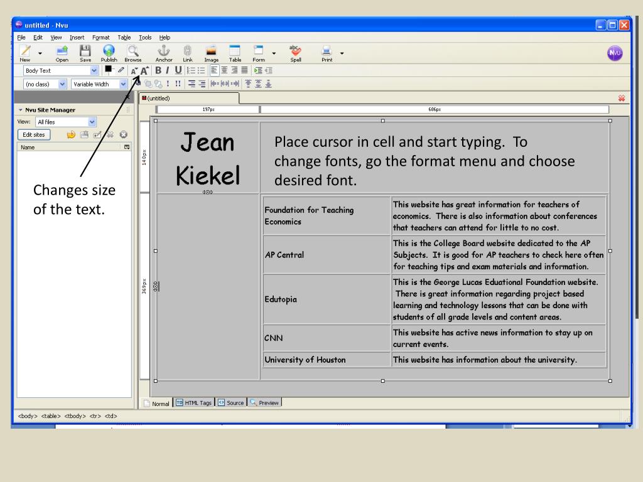Screen dimensions: 643x482
Task: Switch to the Source view tab
Action: 230,402
